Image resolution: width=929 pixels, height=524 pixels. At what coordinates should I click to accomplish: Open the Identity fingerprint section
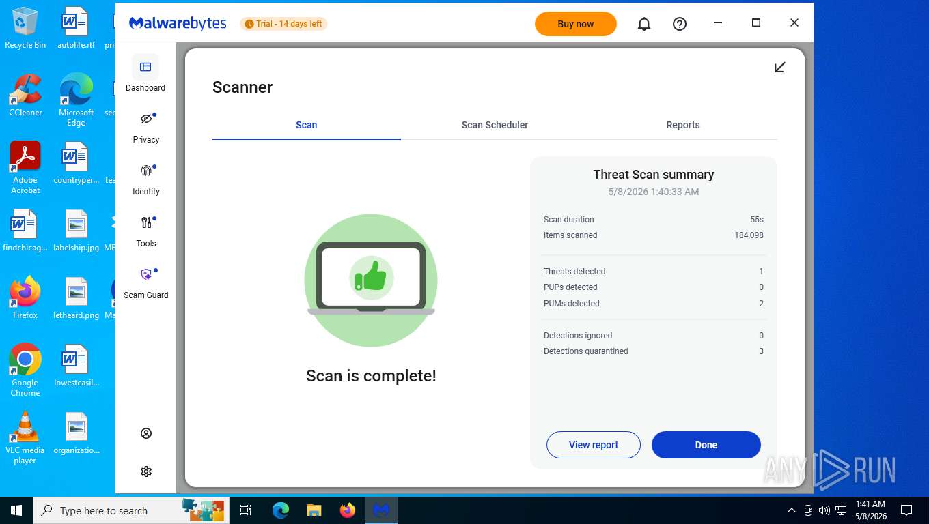(146, 180)
